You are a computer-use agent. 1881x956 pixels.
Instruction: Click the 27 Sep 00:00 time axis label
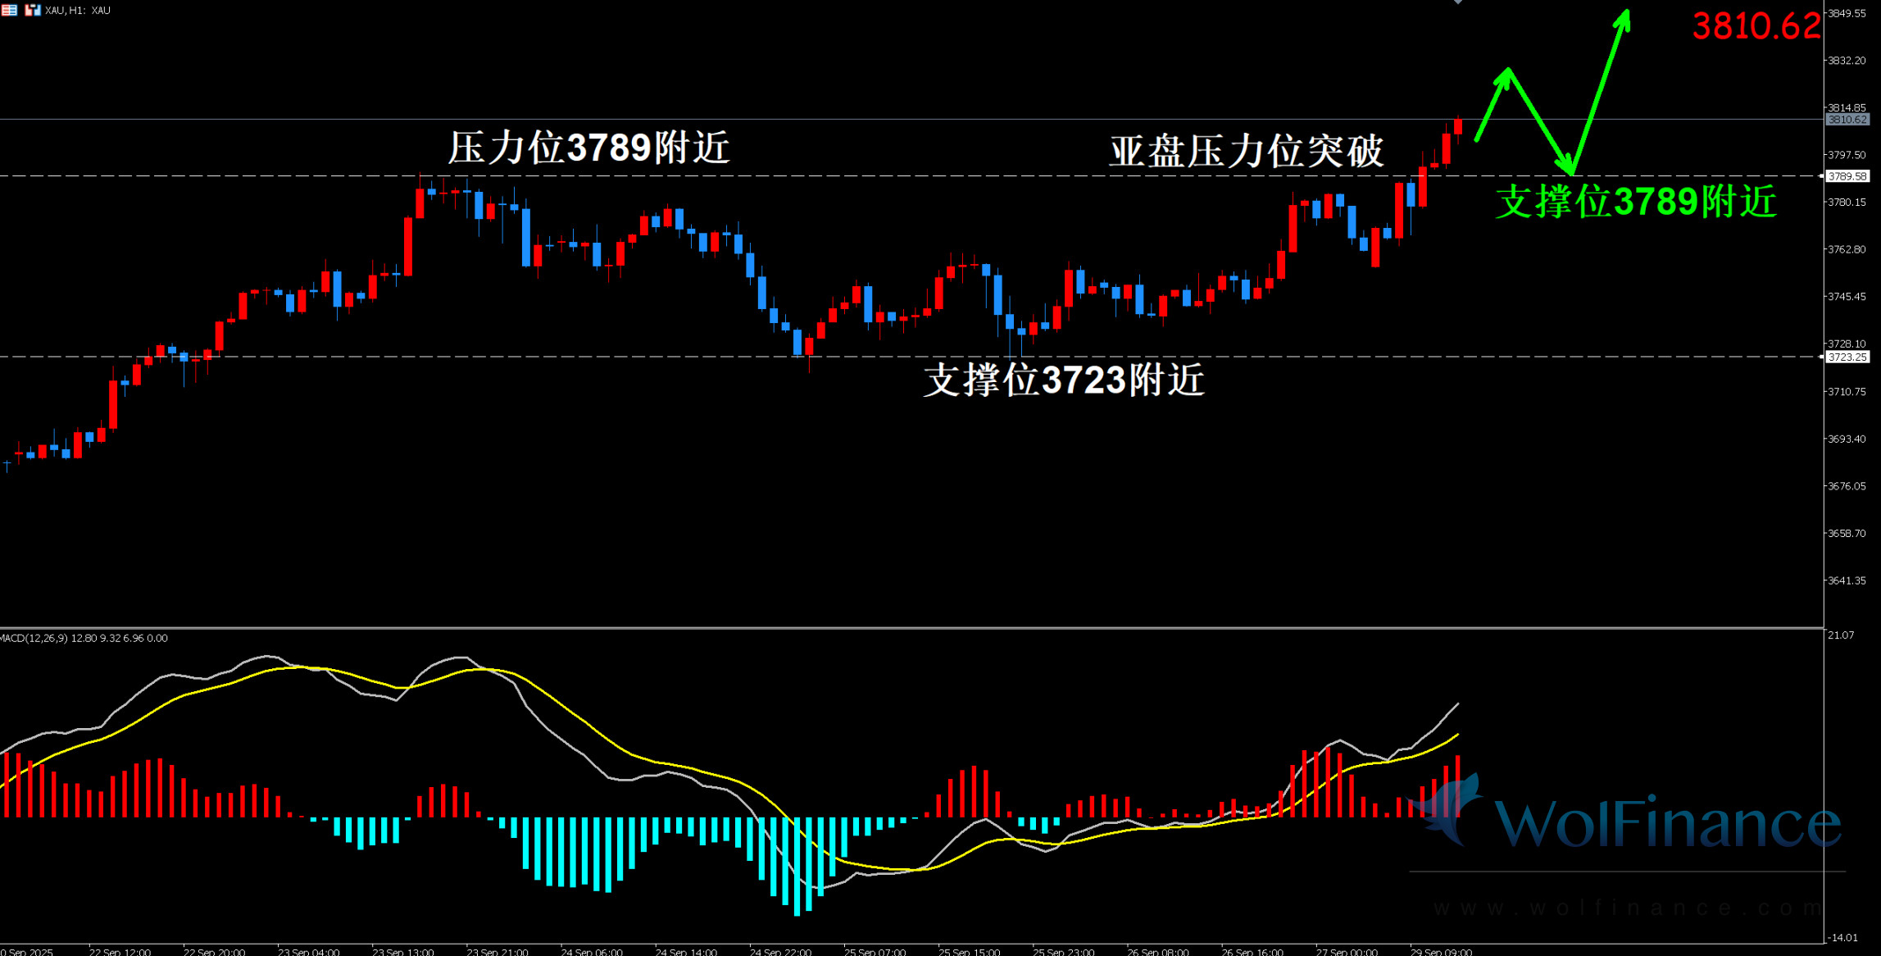[x=1347, y=951]
